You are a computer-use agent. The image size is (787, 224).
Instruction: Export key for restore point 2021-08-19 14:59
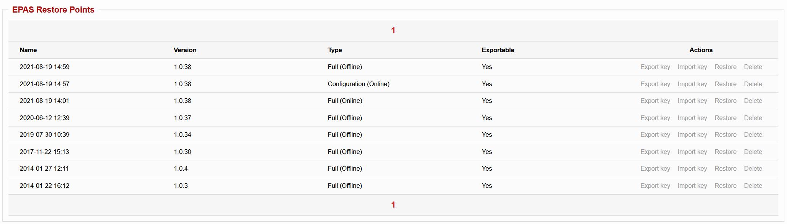tap(655, 67)
